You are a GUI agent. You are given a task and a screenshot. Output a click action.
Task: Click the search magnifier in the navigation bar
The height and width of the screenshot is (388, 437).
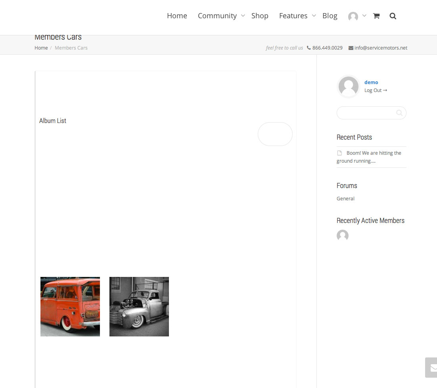pos(393,16)
